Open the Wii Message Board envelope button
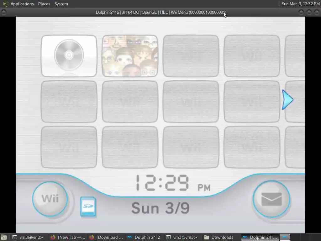This screenshot has height=241, width=321. tap(271, 199)
